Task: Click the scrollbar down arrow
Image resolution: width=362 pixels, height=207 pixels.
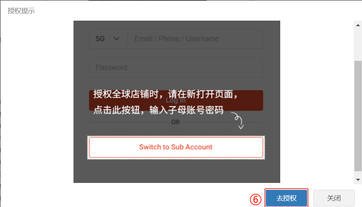Action: pos(358,180)
